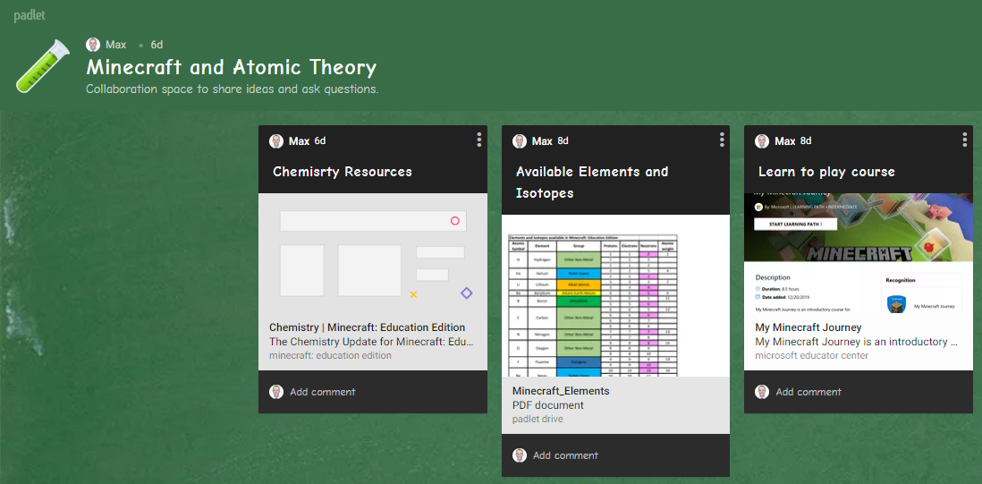Open the My Minecraft Journey link
The width and height of the screenshot is (982, 484).
tap(808, 327)
